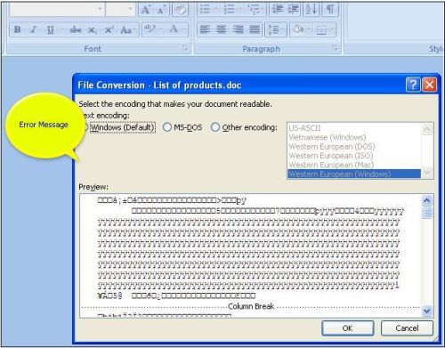This screenshot has height=348, width=445.
Task: Show paragraph marks with pilcrow icon
Action: [330, 10]
